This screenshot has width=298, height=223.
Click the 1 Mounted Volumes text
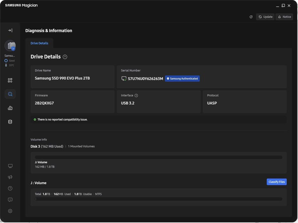click(81, 146)
